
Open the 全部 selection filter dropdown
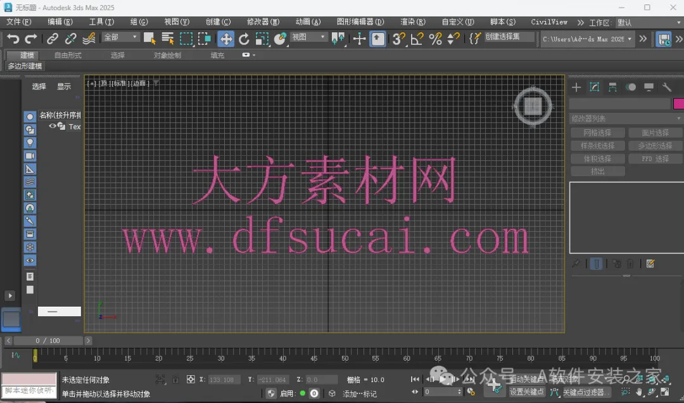coord(120,37)
